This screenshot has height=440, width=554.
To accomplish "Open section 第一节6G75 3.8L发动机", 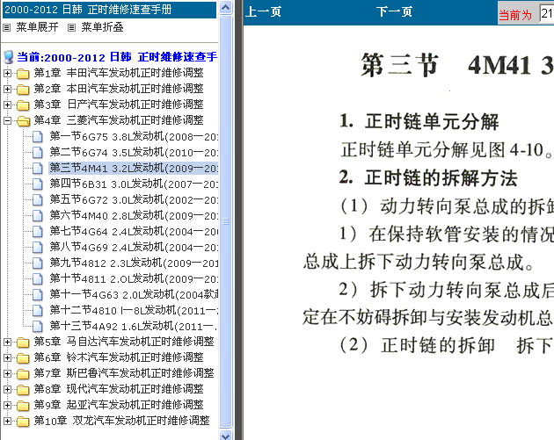I will pyautogui.click(x=134, y=136).
